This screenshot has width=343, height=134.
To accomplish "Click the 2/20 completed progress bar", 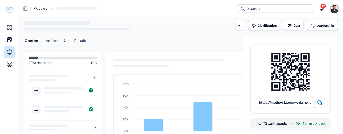I will tap(63, 58).
